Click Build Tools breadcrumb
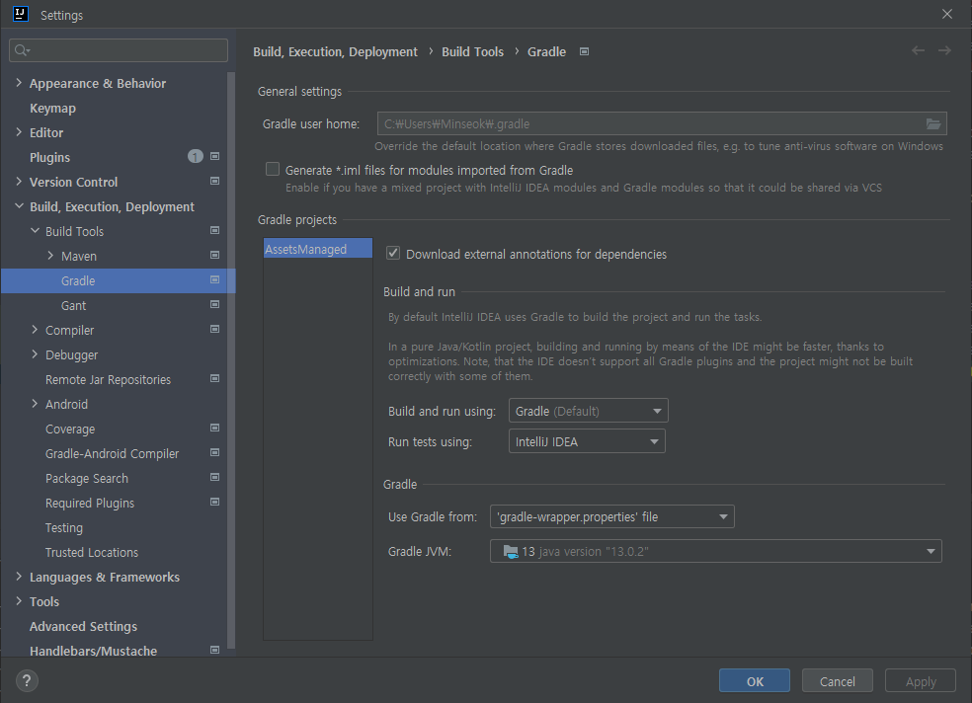The width and height of the screenshot is (972, 703). [472, 52]
